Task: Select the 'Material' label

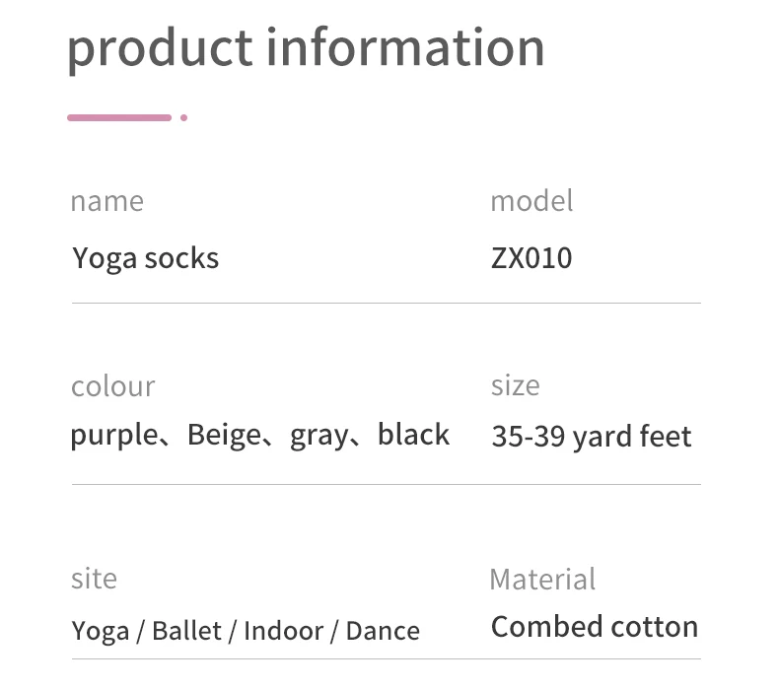Action: 542,580
